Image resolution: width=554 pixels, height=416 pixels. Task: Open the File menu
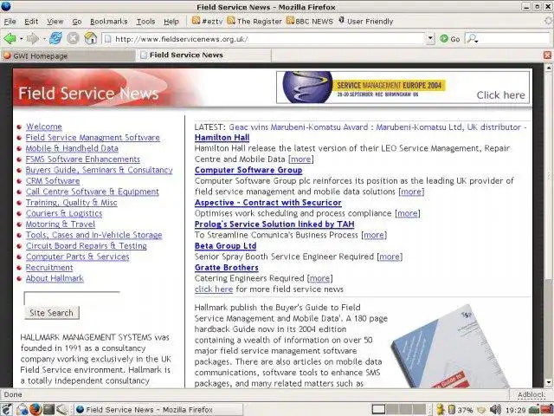tap(10, 22)
